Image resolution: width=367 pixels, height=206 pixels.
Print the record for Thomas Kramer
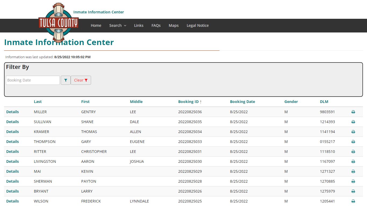pyautogui.click(x=353, y=132)
